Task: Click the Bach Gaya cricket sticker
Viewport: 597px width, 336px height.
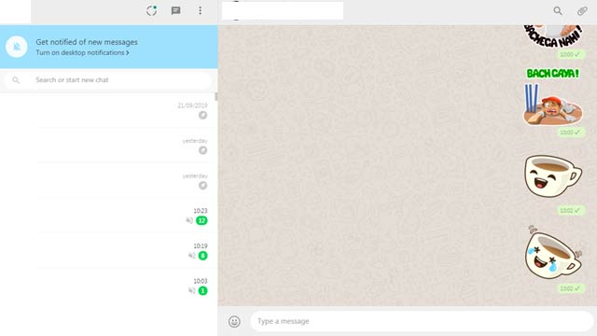Action: coord(553,97)
